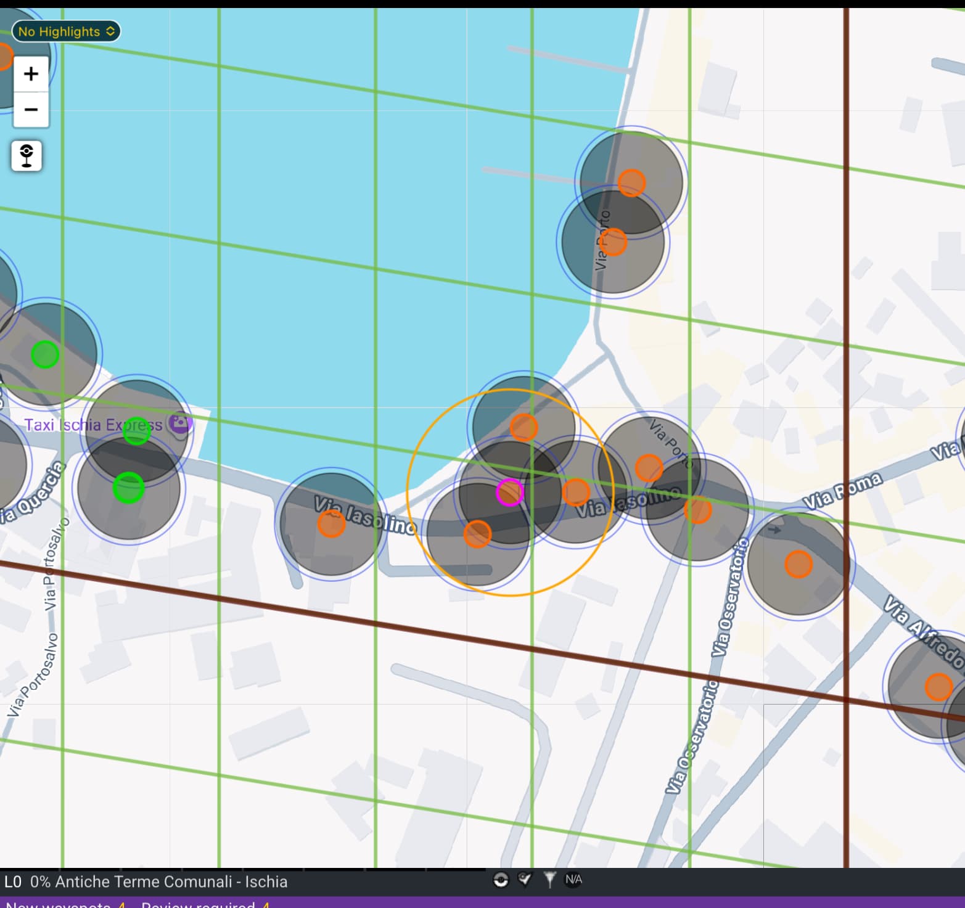Select orange marker immediately right of magenta marker
This screenshot has width=965, height=908.
click(x=576, y=492)
